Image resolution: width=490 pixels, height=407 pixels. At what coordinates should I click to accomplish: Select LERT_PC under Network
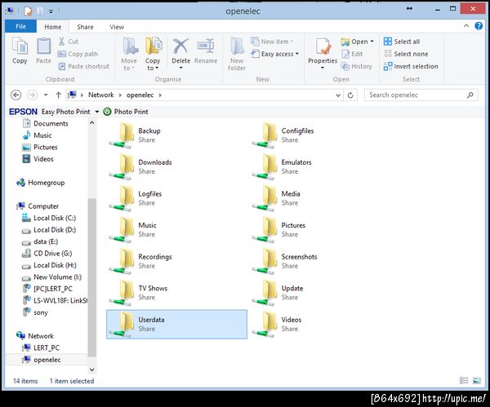(47, 347)
